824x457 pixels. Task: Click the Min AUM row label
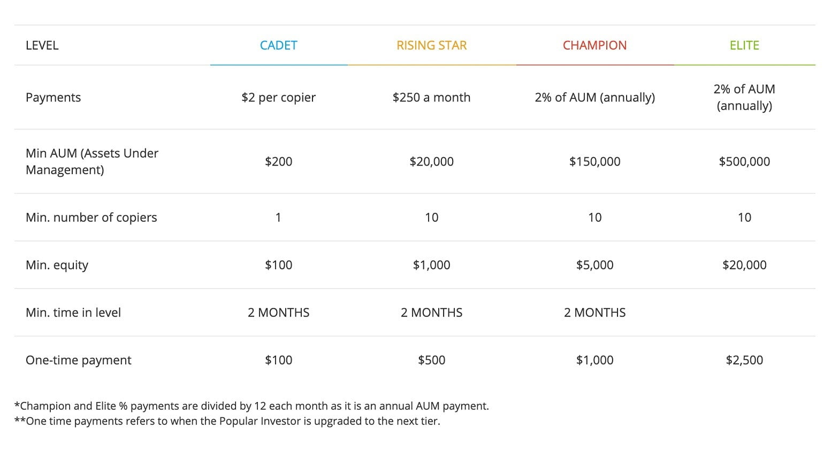92,161
